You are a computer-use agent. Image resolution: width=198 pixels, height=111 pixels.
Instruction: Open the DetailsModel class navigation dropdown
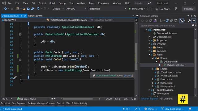68,20
